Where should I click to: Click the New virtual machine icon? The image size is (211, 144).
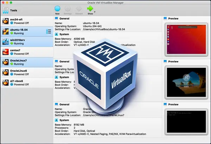pyautogui.click(x=57, y=8)
